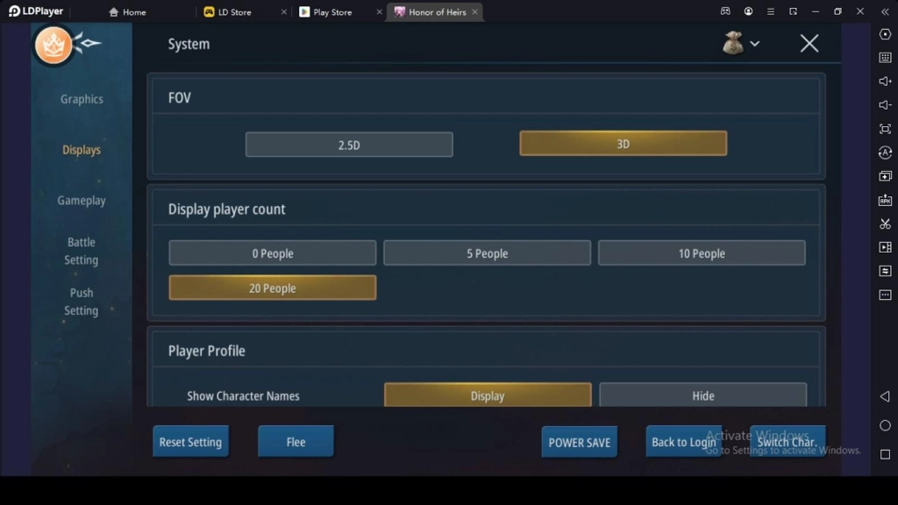The image size is (898, 505).
Task: Open the money bag currency icon
Action: [732, 43]
